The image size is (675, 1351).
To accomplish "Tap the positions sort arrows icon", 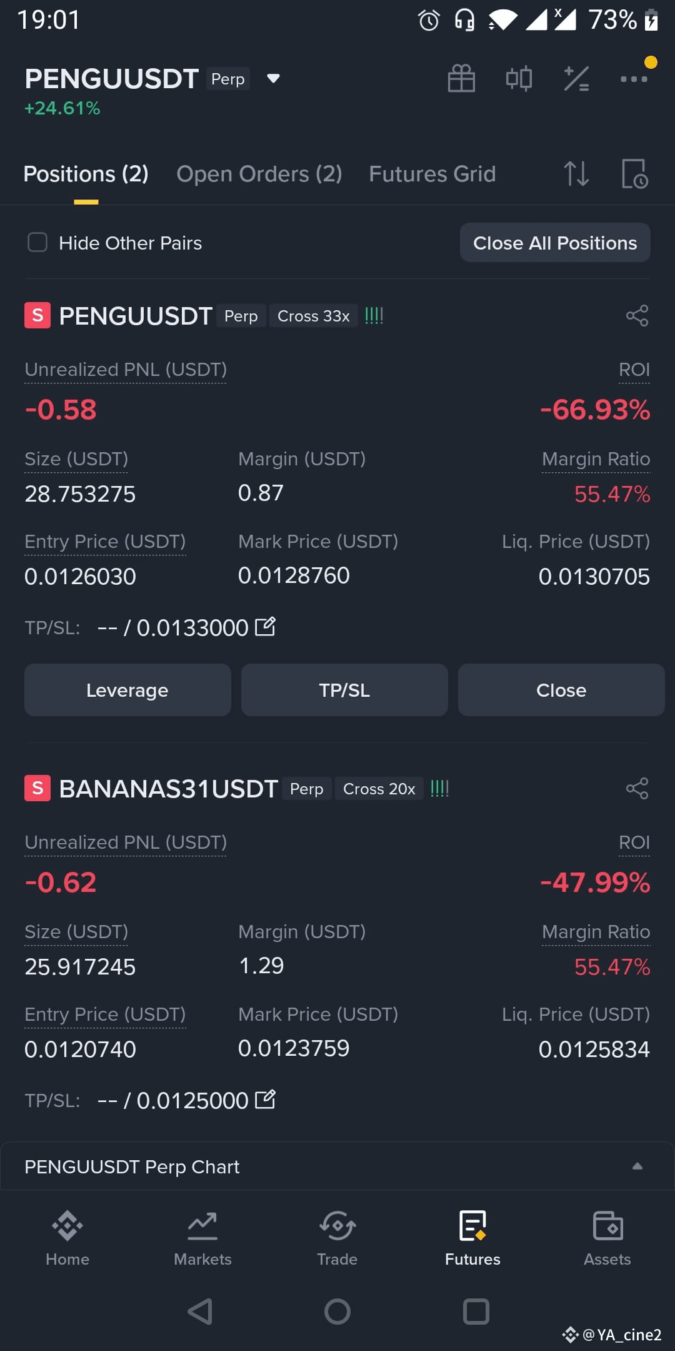I will (x=576, y=174).
